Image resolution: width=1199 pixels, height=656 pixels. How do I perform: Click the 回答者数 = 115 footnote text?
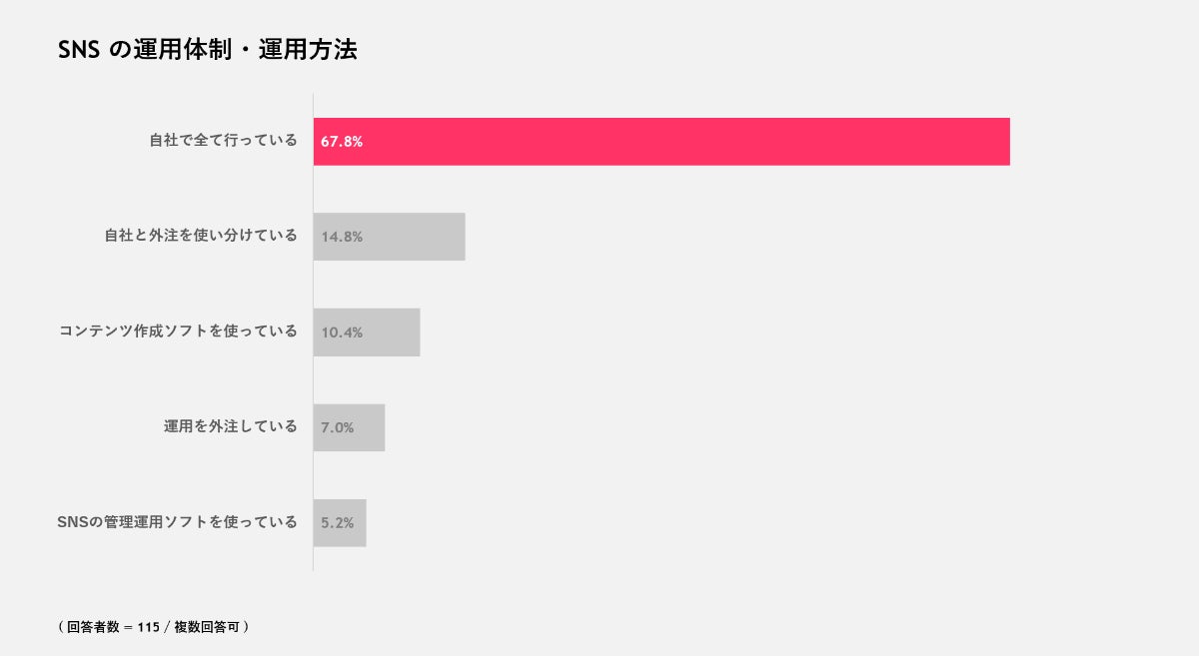[x=113, y=627]
